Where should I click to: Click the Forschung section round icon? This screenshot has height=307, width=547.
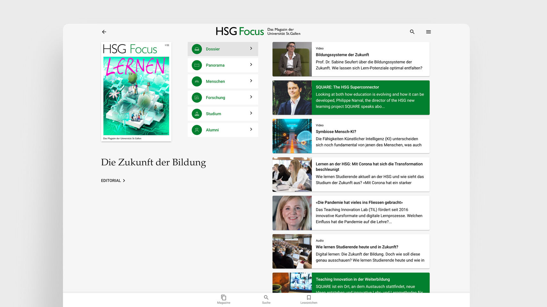tap(197, 98)
